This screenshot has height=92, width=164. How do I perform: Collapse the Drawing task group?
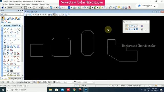click(x=19, y=26)
